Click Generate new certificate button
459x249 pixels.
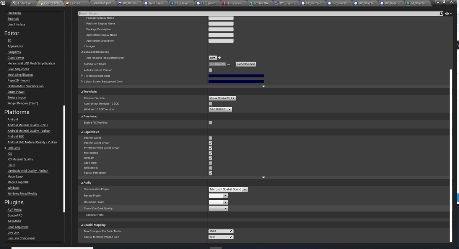246,64
